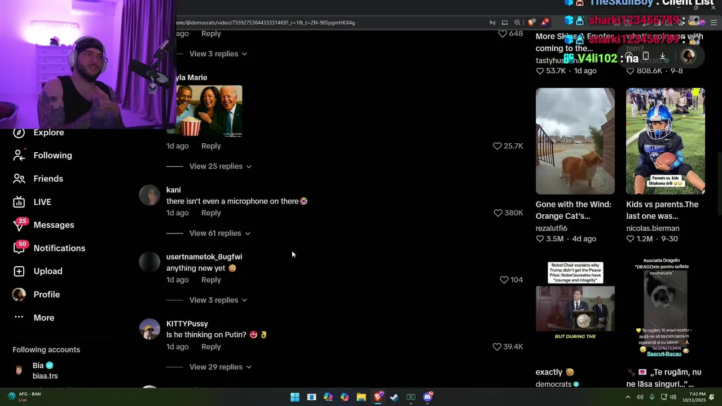Click 'Gone with the Wind: Orange Cat's…' title
Screen dimensions: 722x406
click(x=574, y=210)
